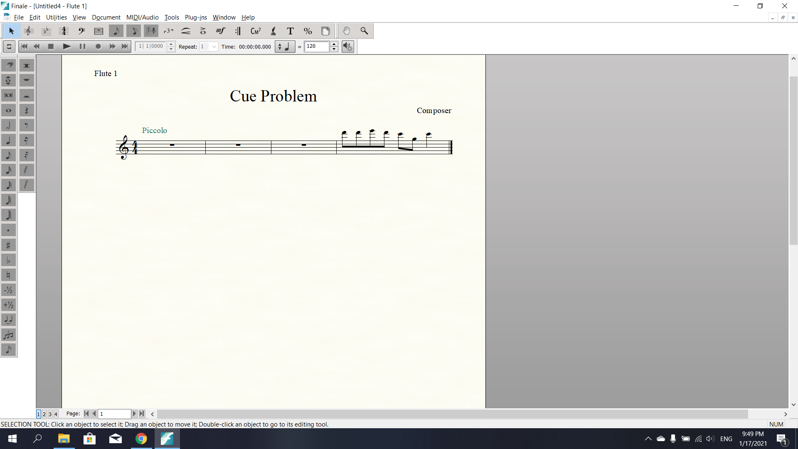Choose the Clef tool
Image resolution: width=798 pixels, height=449 pixels.
pos(81,31)
